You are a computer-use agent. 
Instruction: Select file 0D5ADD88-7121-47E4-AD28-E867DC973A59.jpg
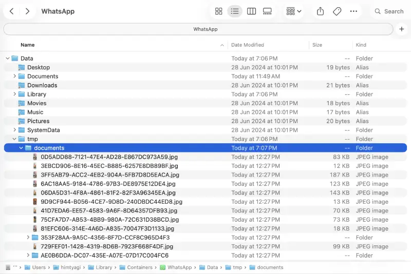coord(109,157)
